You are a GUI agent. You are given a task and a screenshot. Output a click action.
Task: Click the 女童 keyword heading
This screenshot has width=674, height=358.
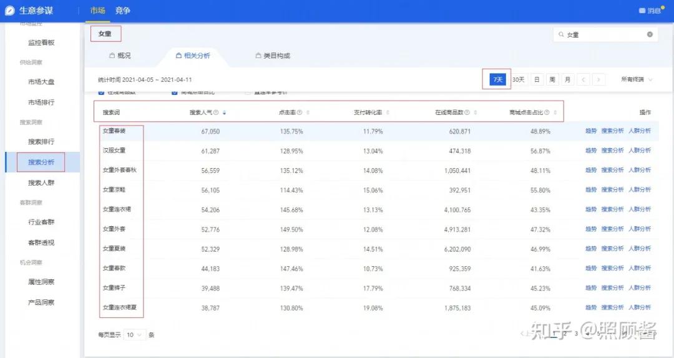(105, 34)
